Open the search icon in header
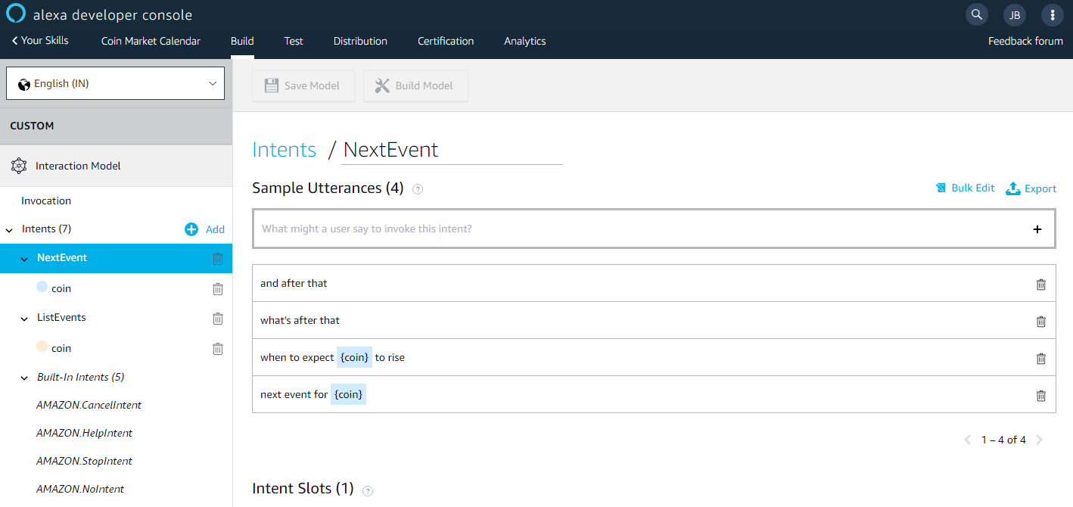Viewport: 1073px width, 507px height. point(977,14)
